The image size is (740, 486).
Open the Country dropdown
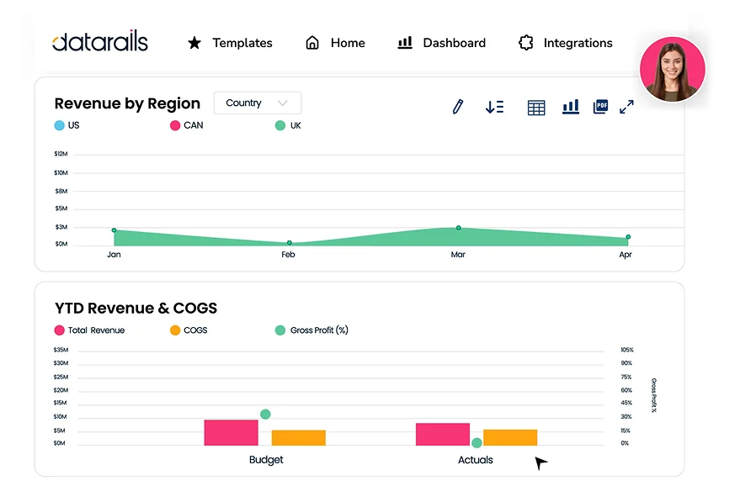257,103
